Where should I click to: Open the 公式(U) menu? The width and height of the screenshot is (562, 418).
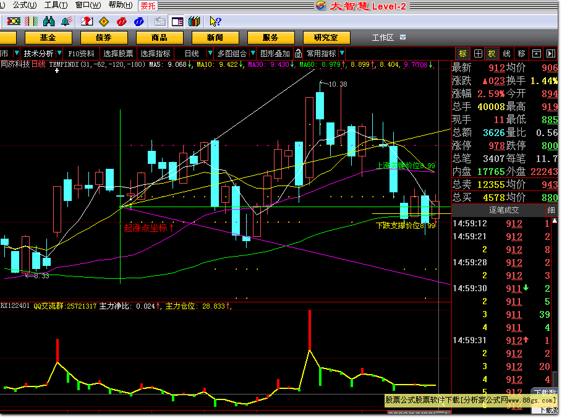click(x=24, y=5)
